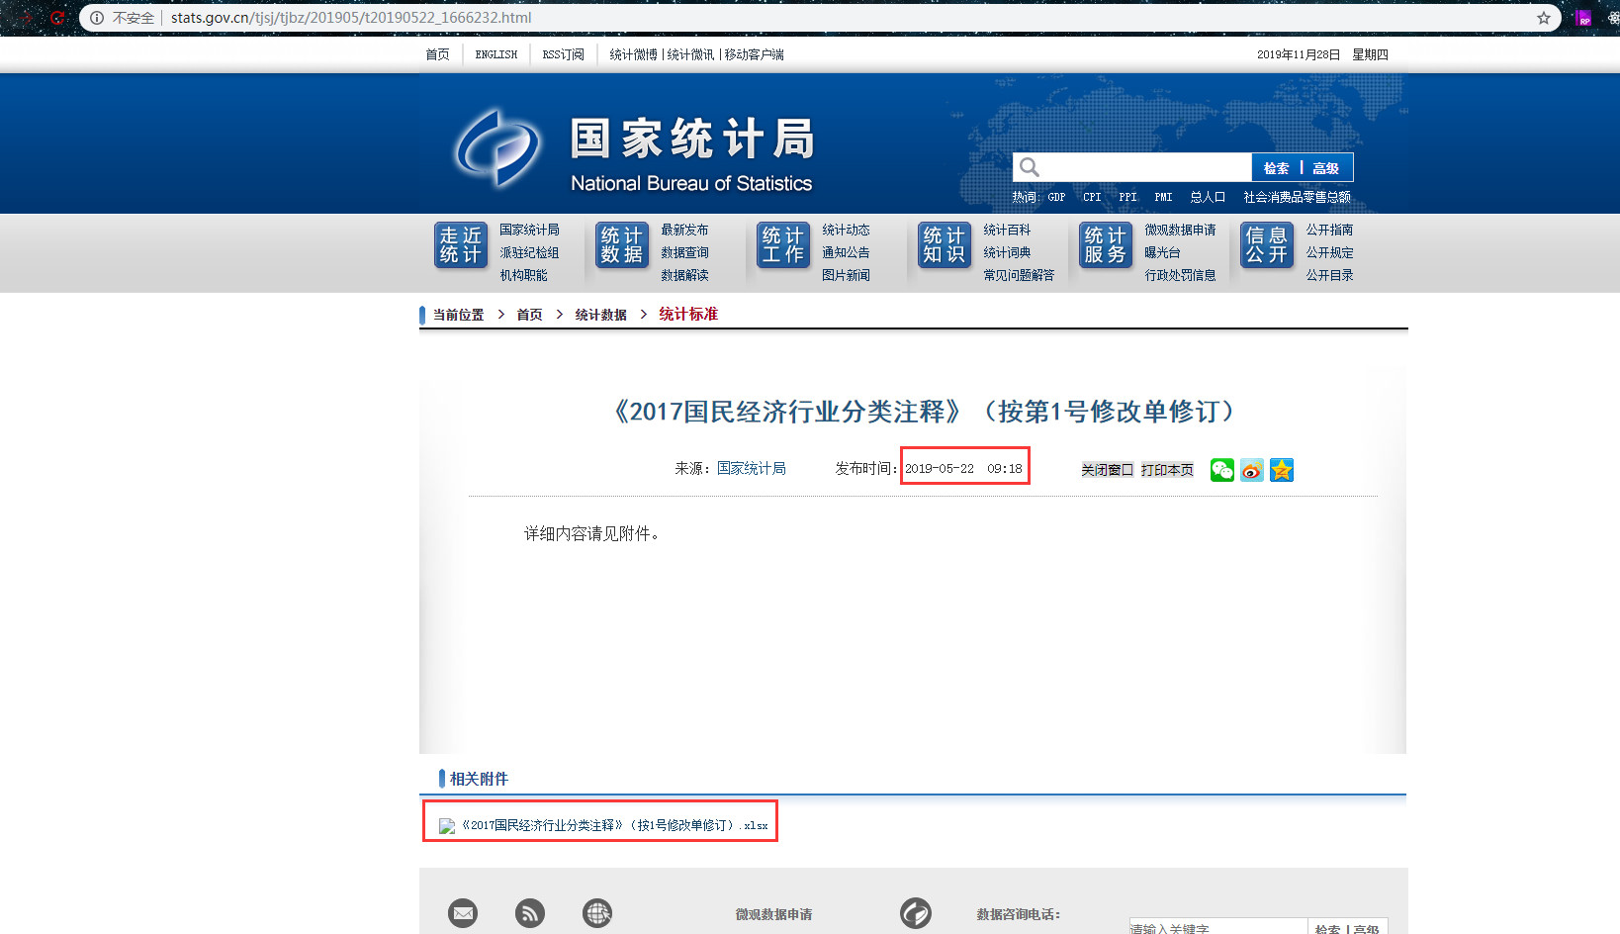Open 公开规定 in navigation

(x=1329, y=252)
